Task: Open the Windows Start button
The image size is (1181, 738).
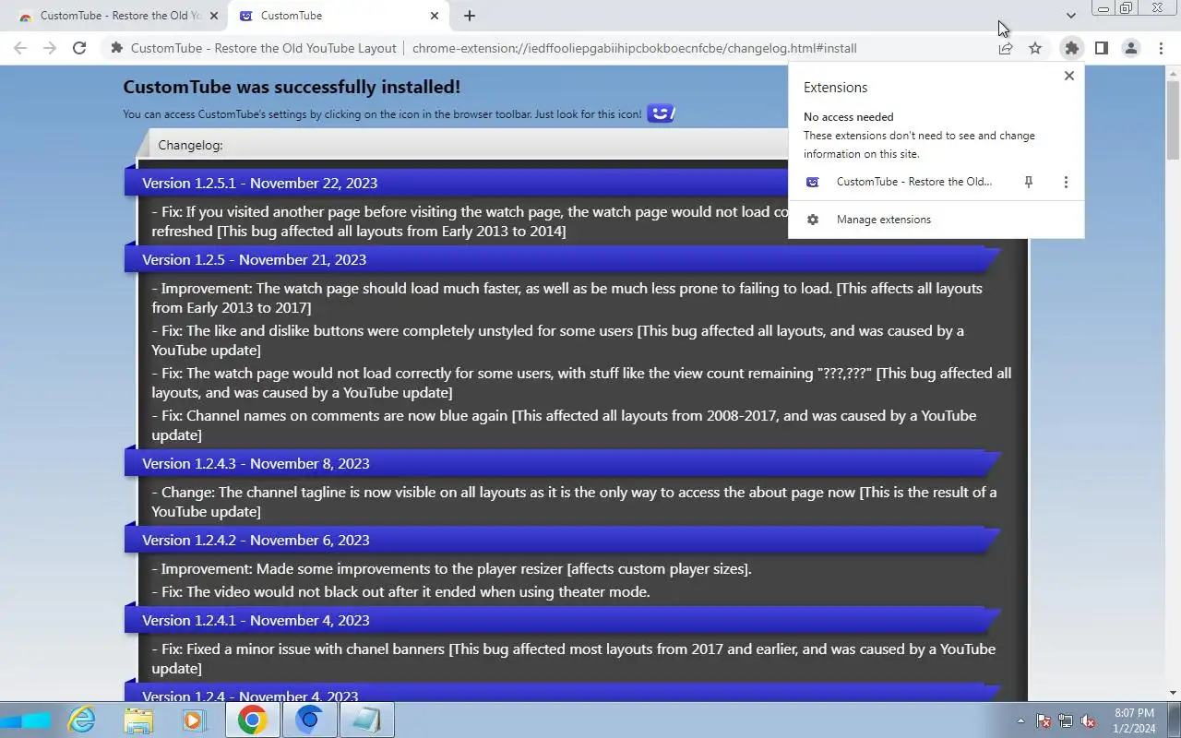Action: (x=25, y=720)
